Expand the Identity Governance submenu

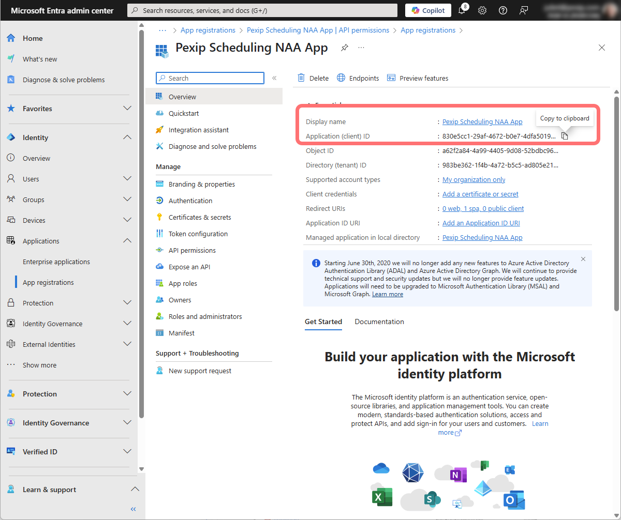coord(127,324)
